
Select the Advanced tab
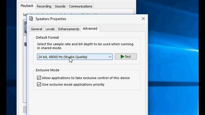coord(90,28)
